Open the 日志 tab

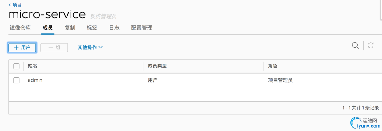[x=114, y=28]
